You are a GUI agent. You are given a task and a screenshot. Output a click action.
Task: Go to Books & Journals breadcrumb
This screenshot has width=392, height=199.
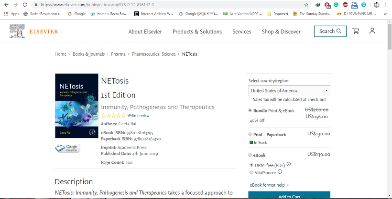(x=88, y=54)
